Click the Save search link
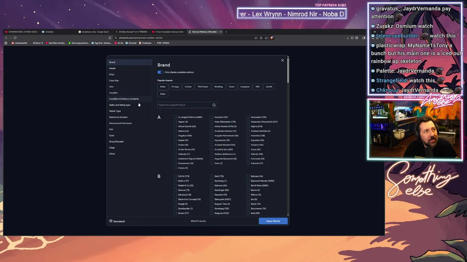Screen dimensions: 467x262 point(119,221)
